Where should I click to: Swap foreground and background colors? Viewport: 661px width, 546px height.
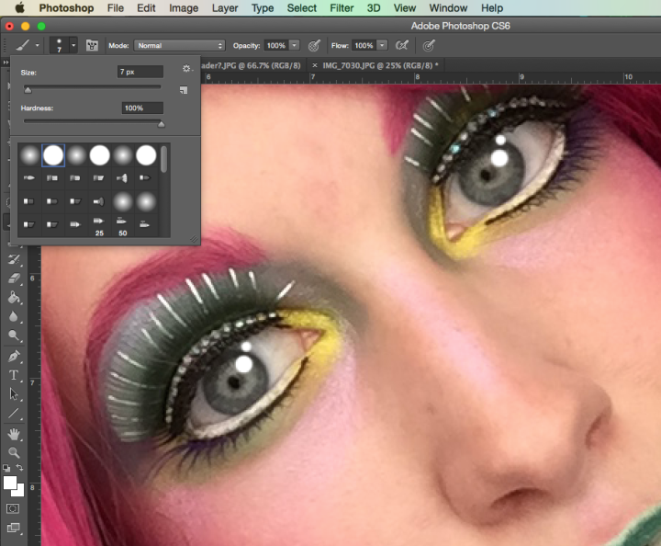point(20,467)
